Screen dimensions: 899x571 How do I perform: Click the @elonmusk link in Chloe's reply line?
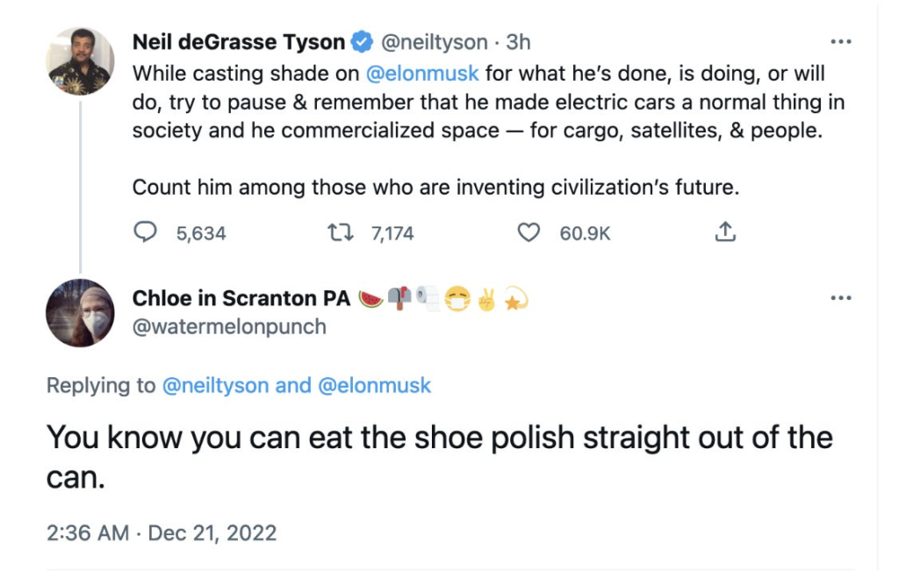376,384
